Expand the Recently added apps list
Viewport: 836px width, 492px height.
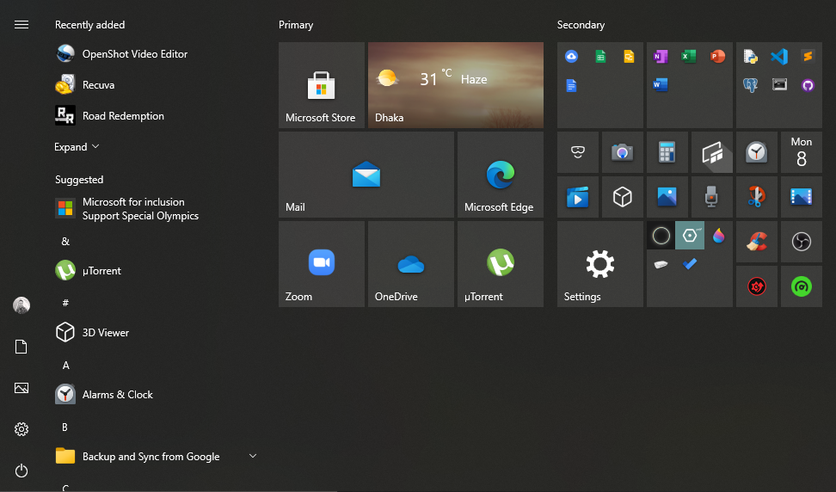77,147
